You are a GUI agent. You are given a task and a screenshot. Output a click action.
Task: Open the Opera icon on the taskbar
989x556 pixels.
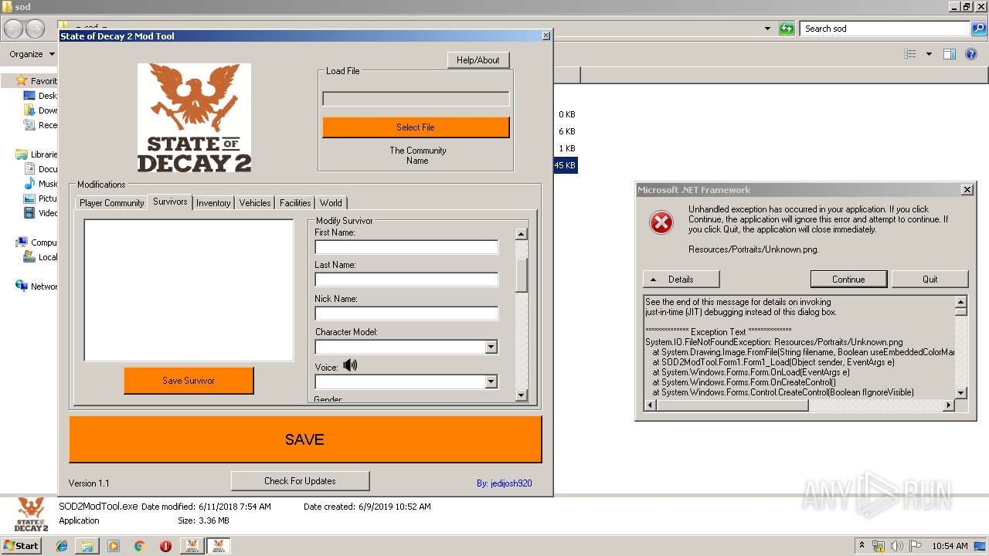point(165,546)
